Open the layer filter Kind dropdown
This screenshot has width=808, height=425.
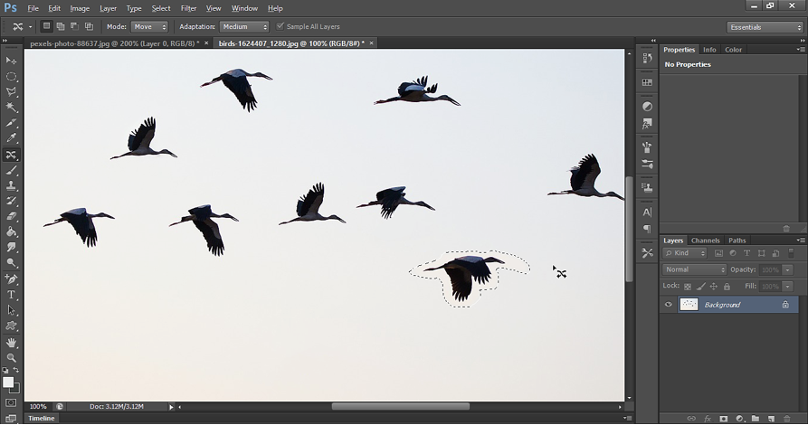coord(684,253)
